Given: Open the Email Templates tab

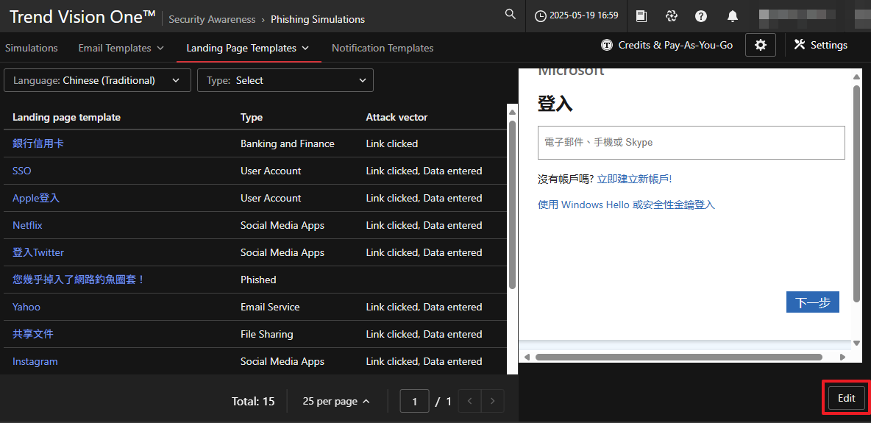Looking at the screenshot, I should [x=121, y=48].
